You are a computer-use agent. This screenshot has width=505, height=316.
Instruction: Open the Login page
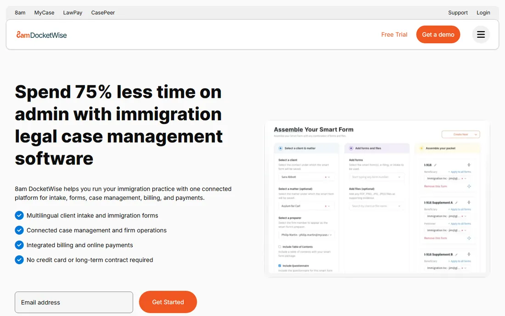[x=483, y=12]
